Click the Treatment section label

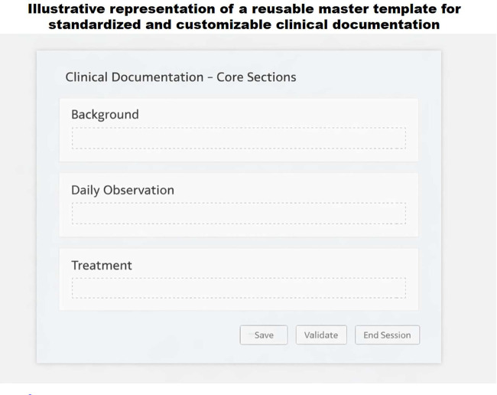[x=102, y=265]
